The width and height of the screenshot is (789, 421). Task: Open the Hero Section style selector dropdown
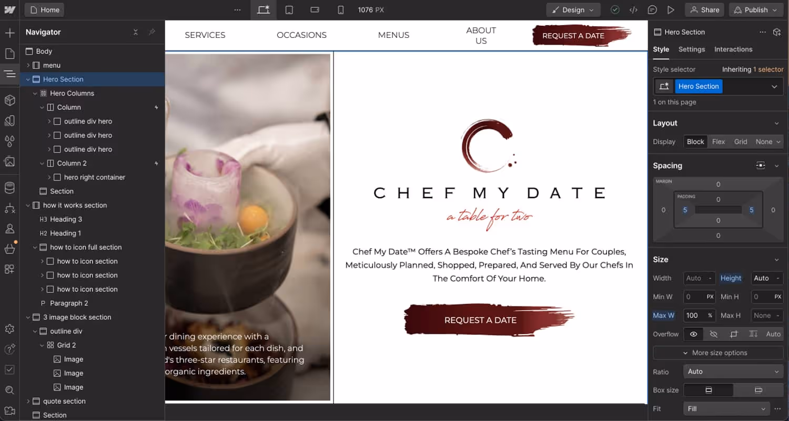(774, 86)
